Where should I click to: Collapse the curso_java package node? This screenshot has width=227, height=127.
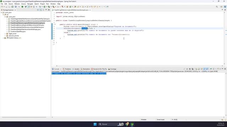point(5,17)
